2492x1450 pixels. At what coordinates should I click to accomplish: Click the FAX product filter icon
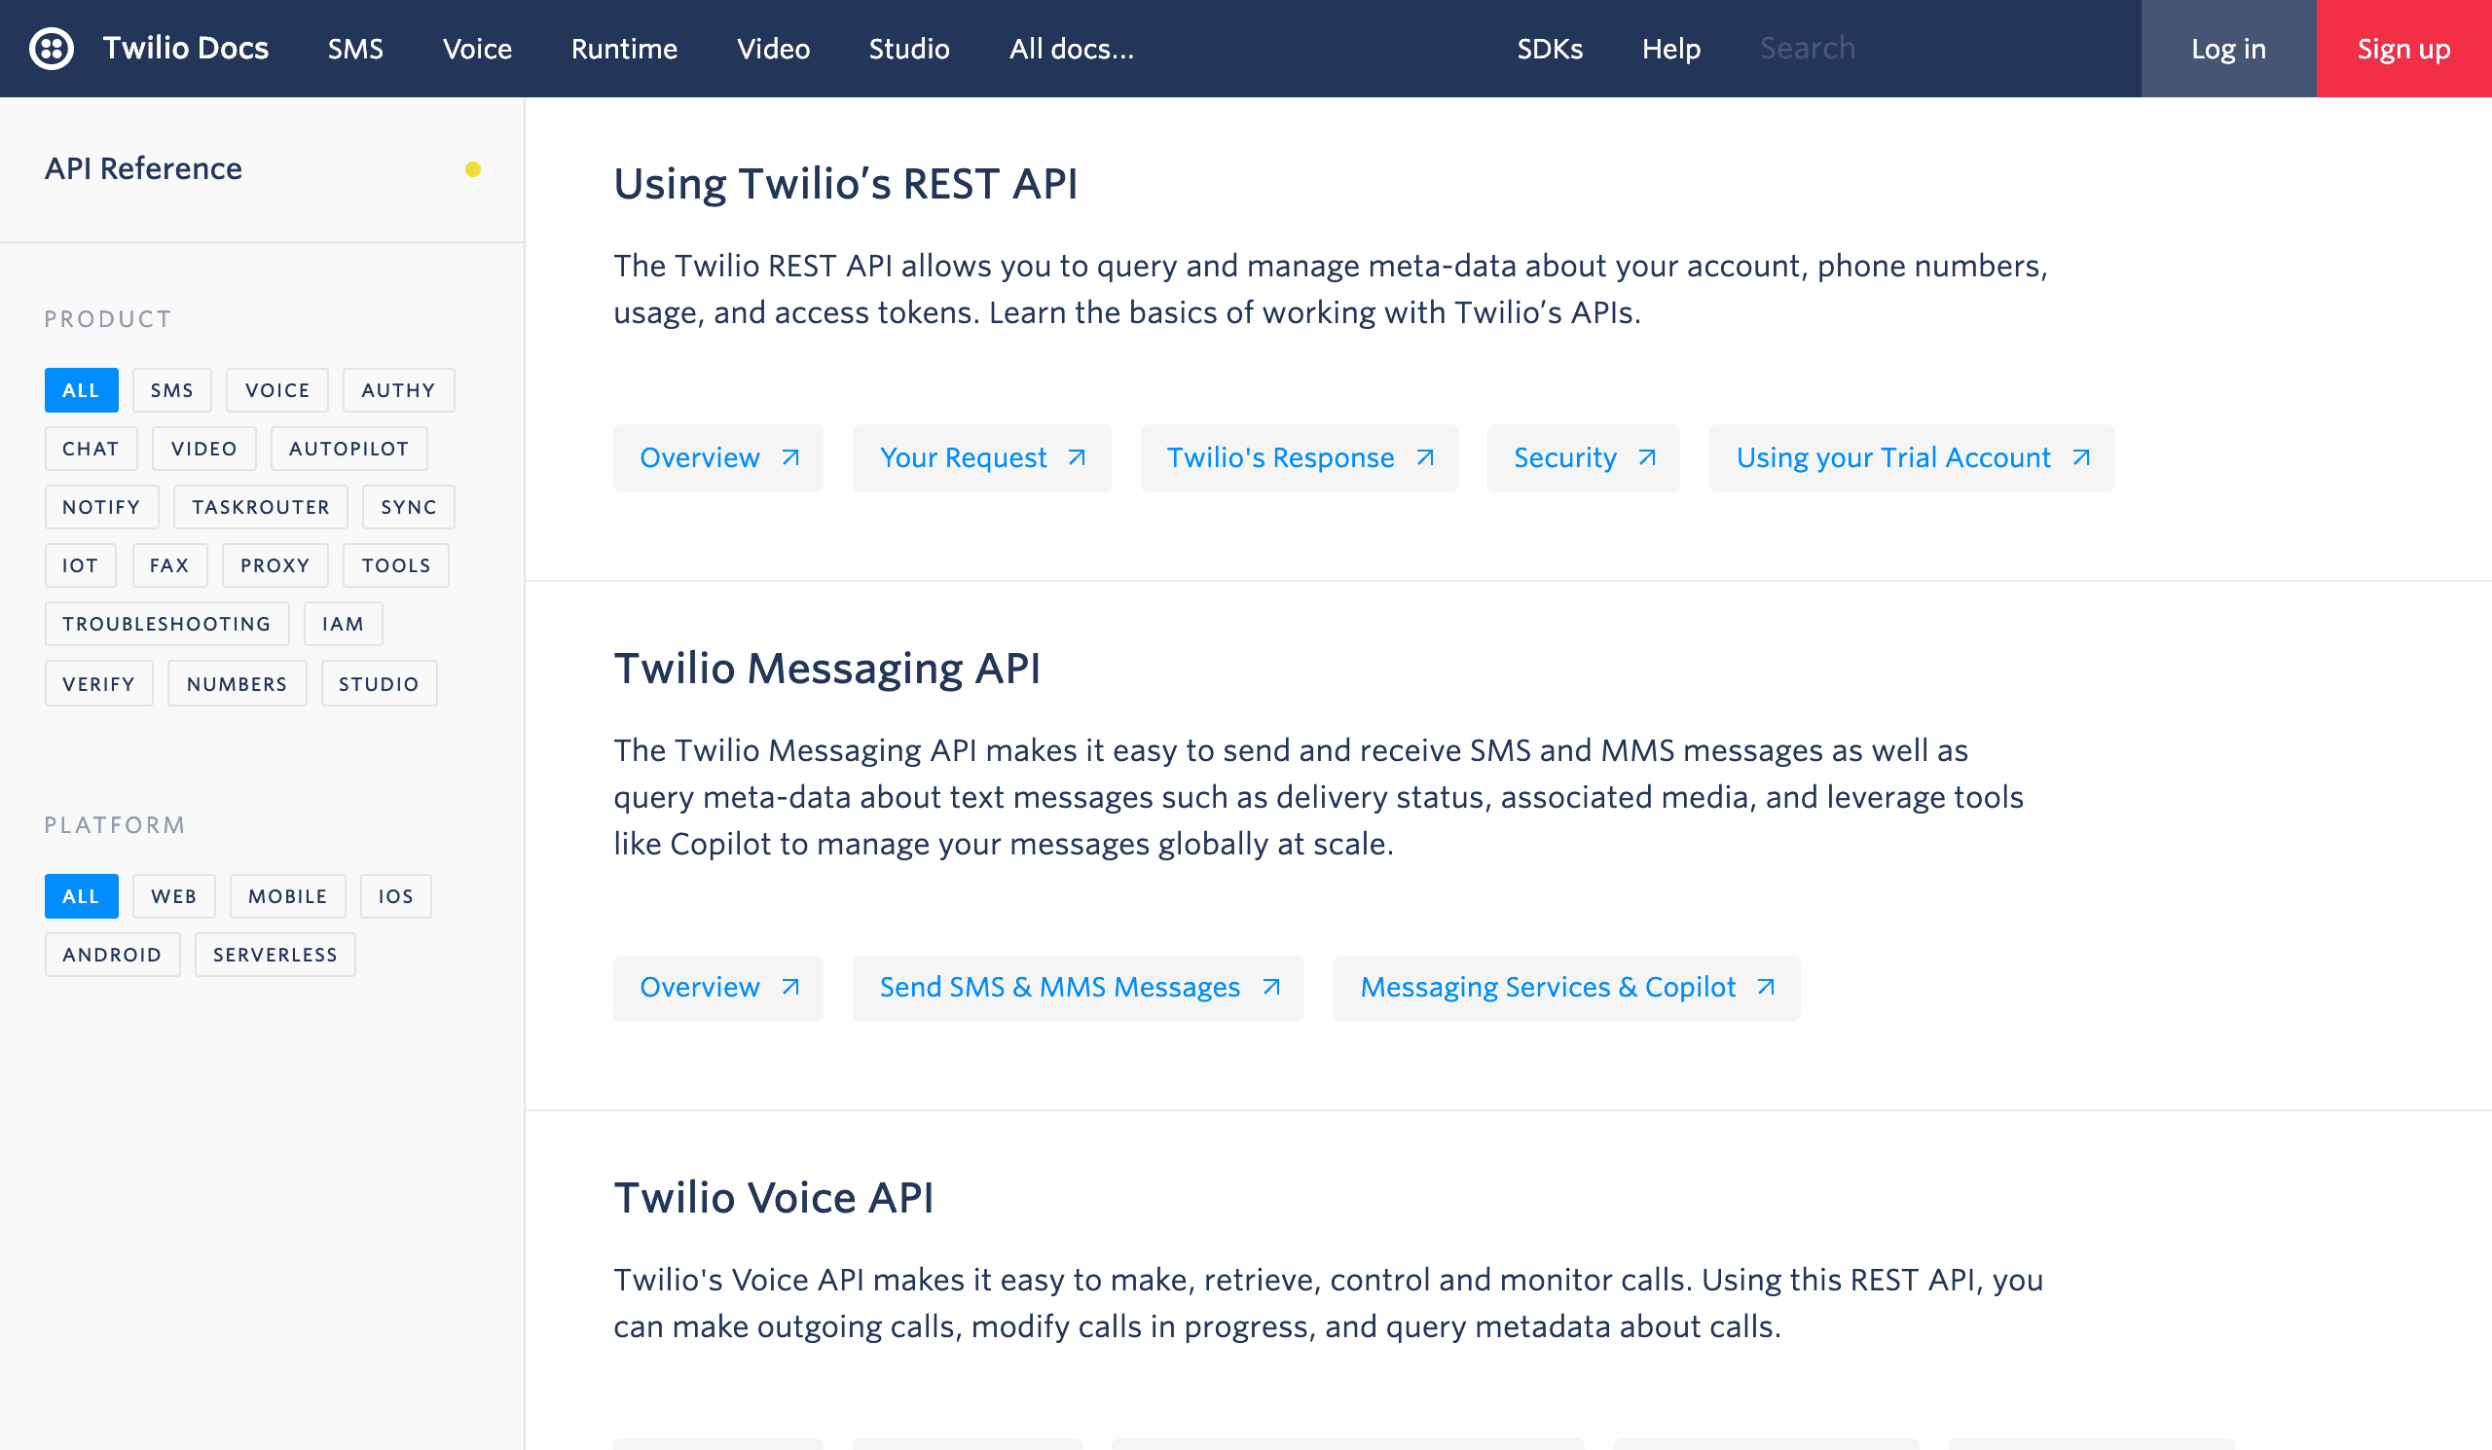coord(167,566)
